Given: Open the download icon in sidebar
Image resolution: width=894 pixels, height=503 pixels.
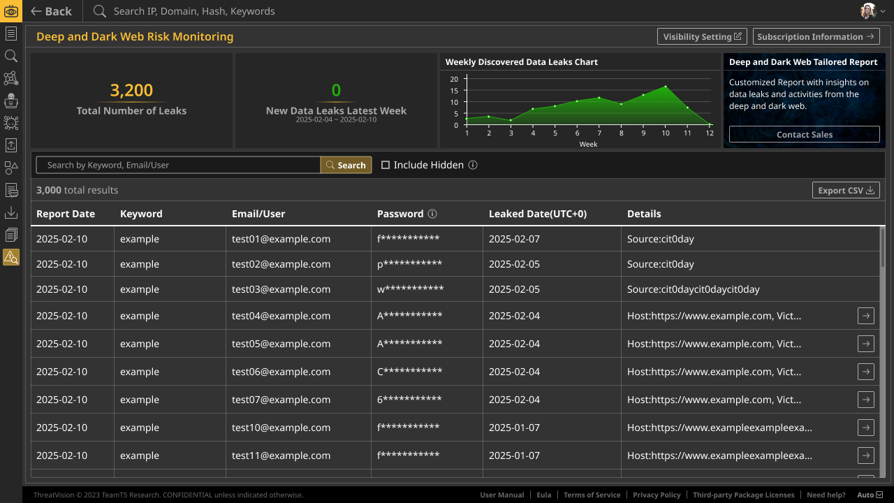Looking at the screenshot, I should [x=10, y=212].
